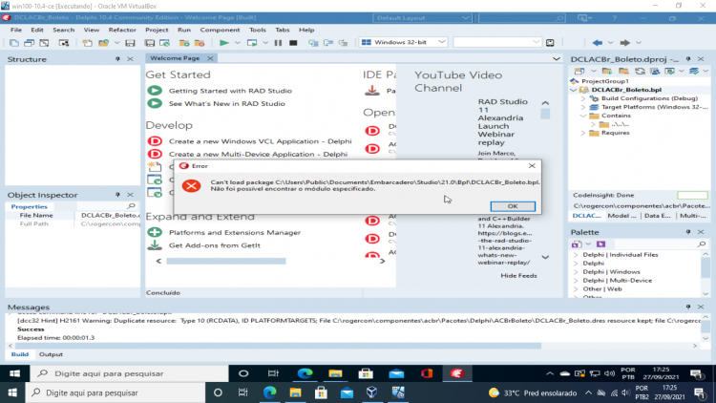Click the Pause toolbar button

coord(278,42)
